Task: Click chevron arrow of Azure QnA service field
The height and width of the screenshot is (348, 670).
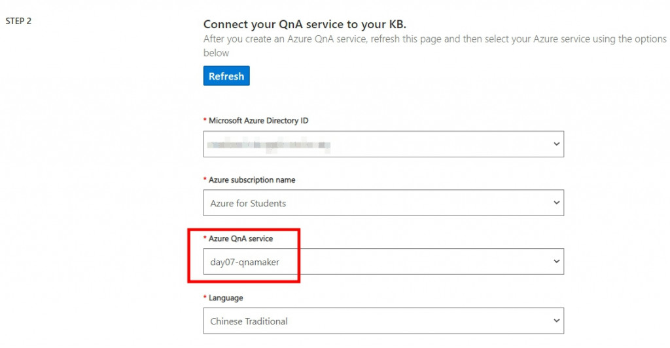Action: [556, 261]
